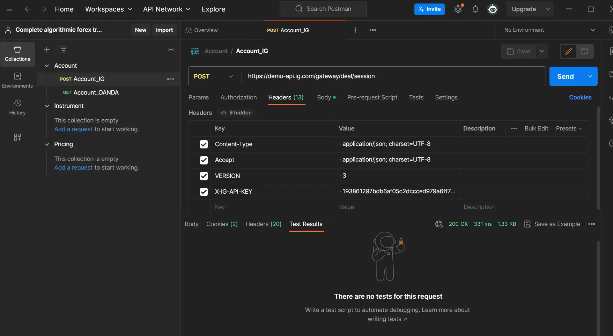The height and width of the screenshot is (336, 613).
Task: Open the Overview tab
Action: point(201,30)
